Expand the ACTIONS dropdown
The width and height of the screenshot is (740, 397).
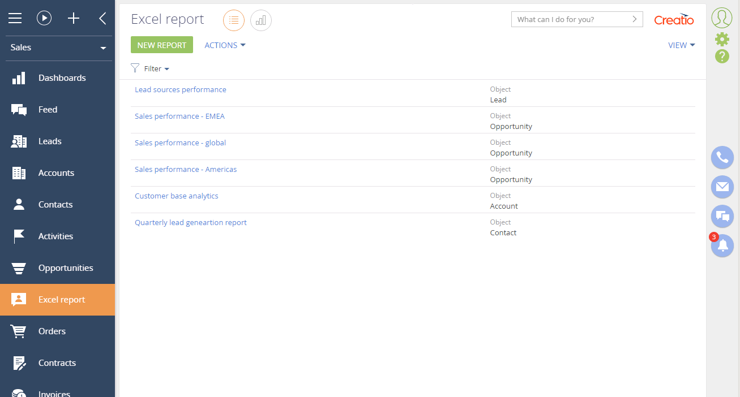coord(224,45)
